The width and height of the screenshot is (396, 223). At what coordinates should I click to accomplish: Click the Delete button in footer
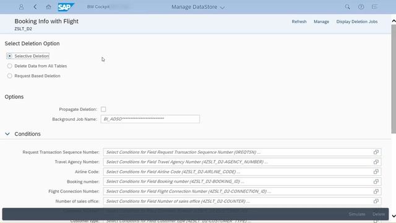tap(379, 214)
